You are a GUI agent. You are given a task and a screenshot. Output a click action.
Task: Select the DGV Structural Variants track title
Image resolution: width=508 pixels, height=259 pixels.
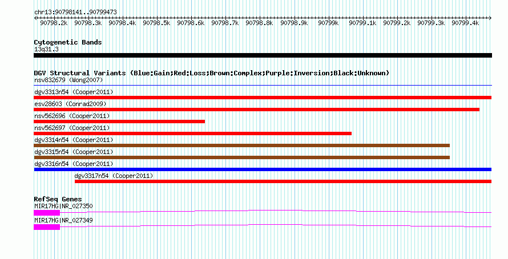point(212,73)
